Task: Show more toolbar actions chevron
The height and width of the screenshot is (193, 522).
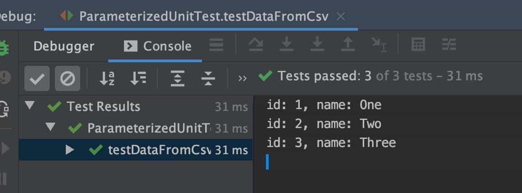Action: click(x=243, y=78)
